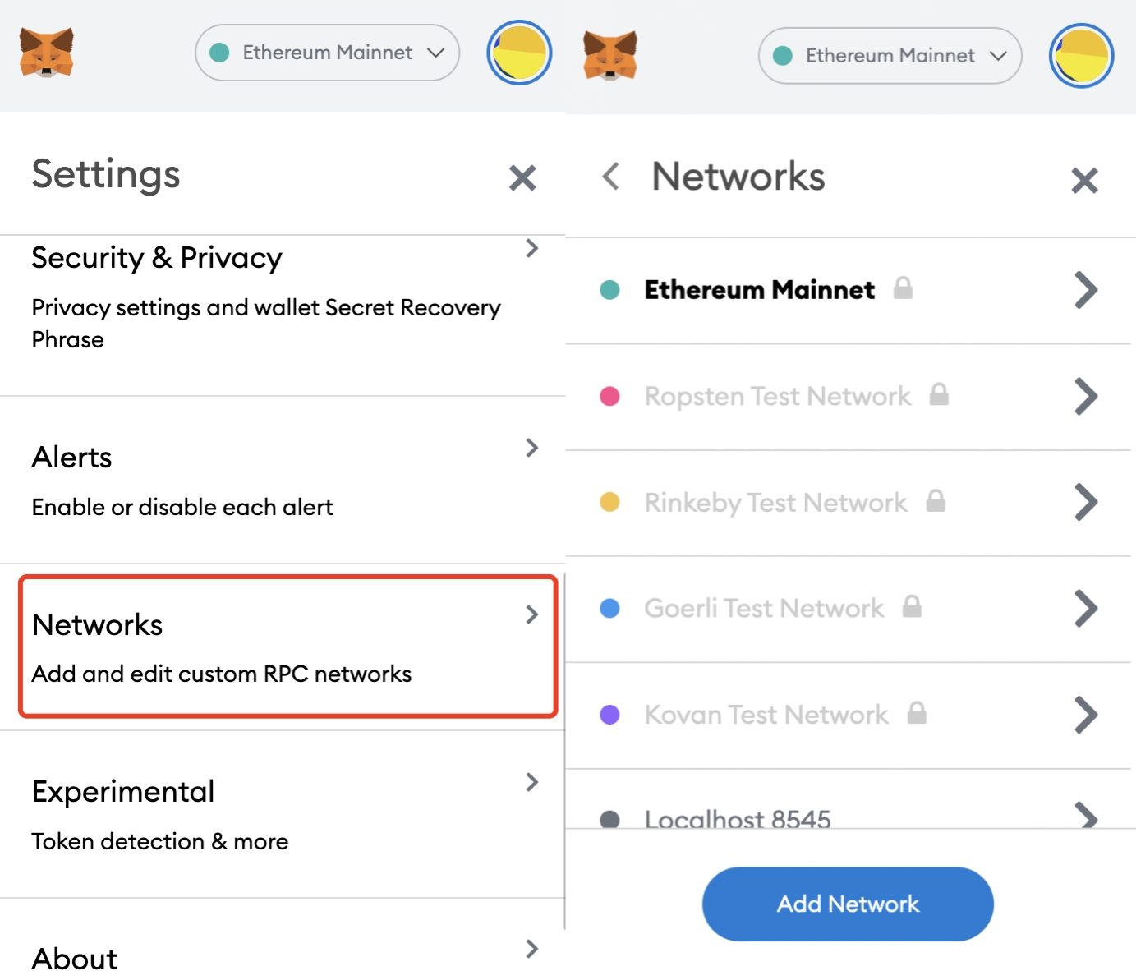
Task: Select Kovan Test Network entry
Action: pos(766,715)
